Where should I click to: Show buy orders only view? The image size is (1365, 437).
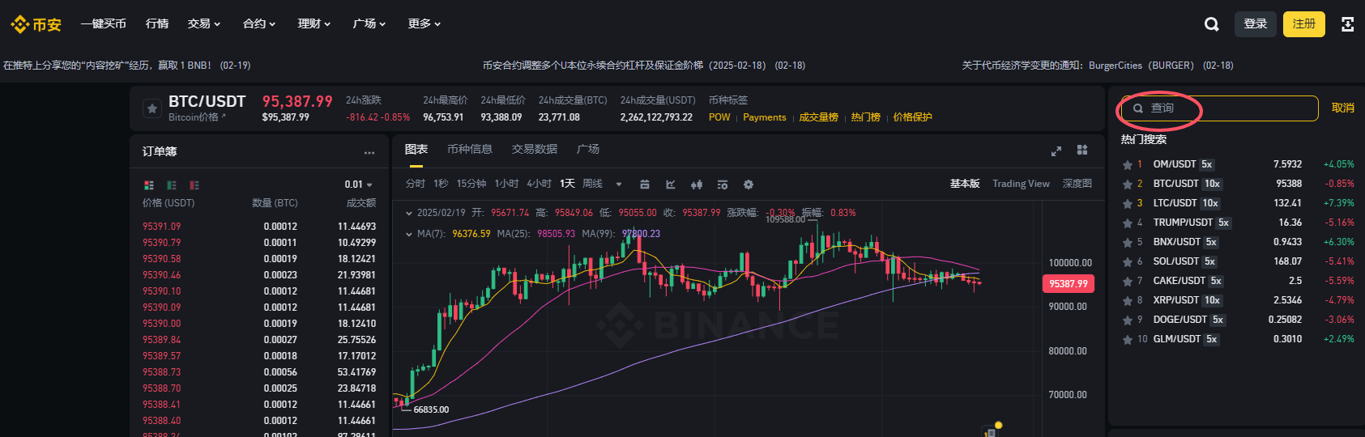pyautogui.click(x=172, y=185)
